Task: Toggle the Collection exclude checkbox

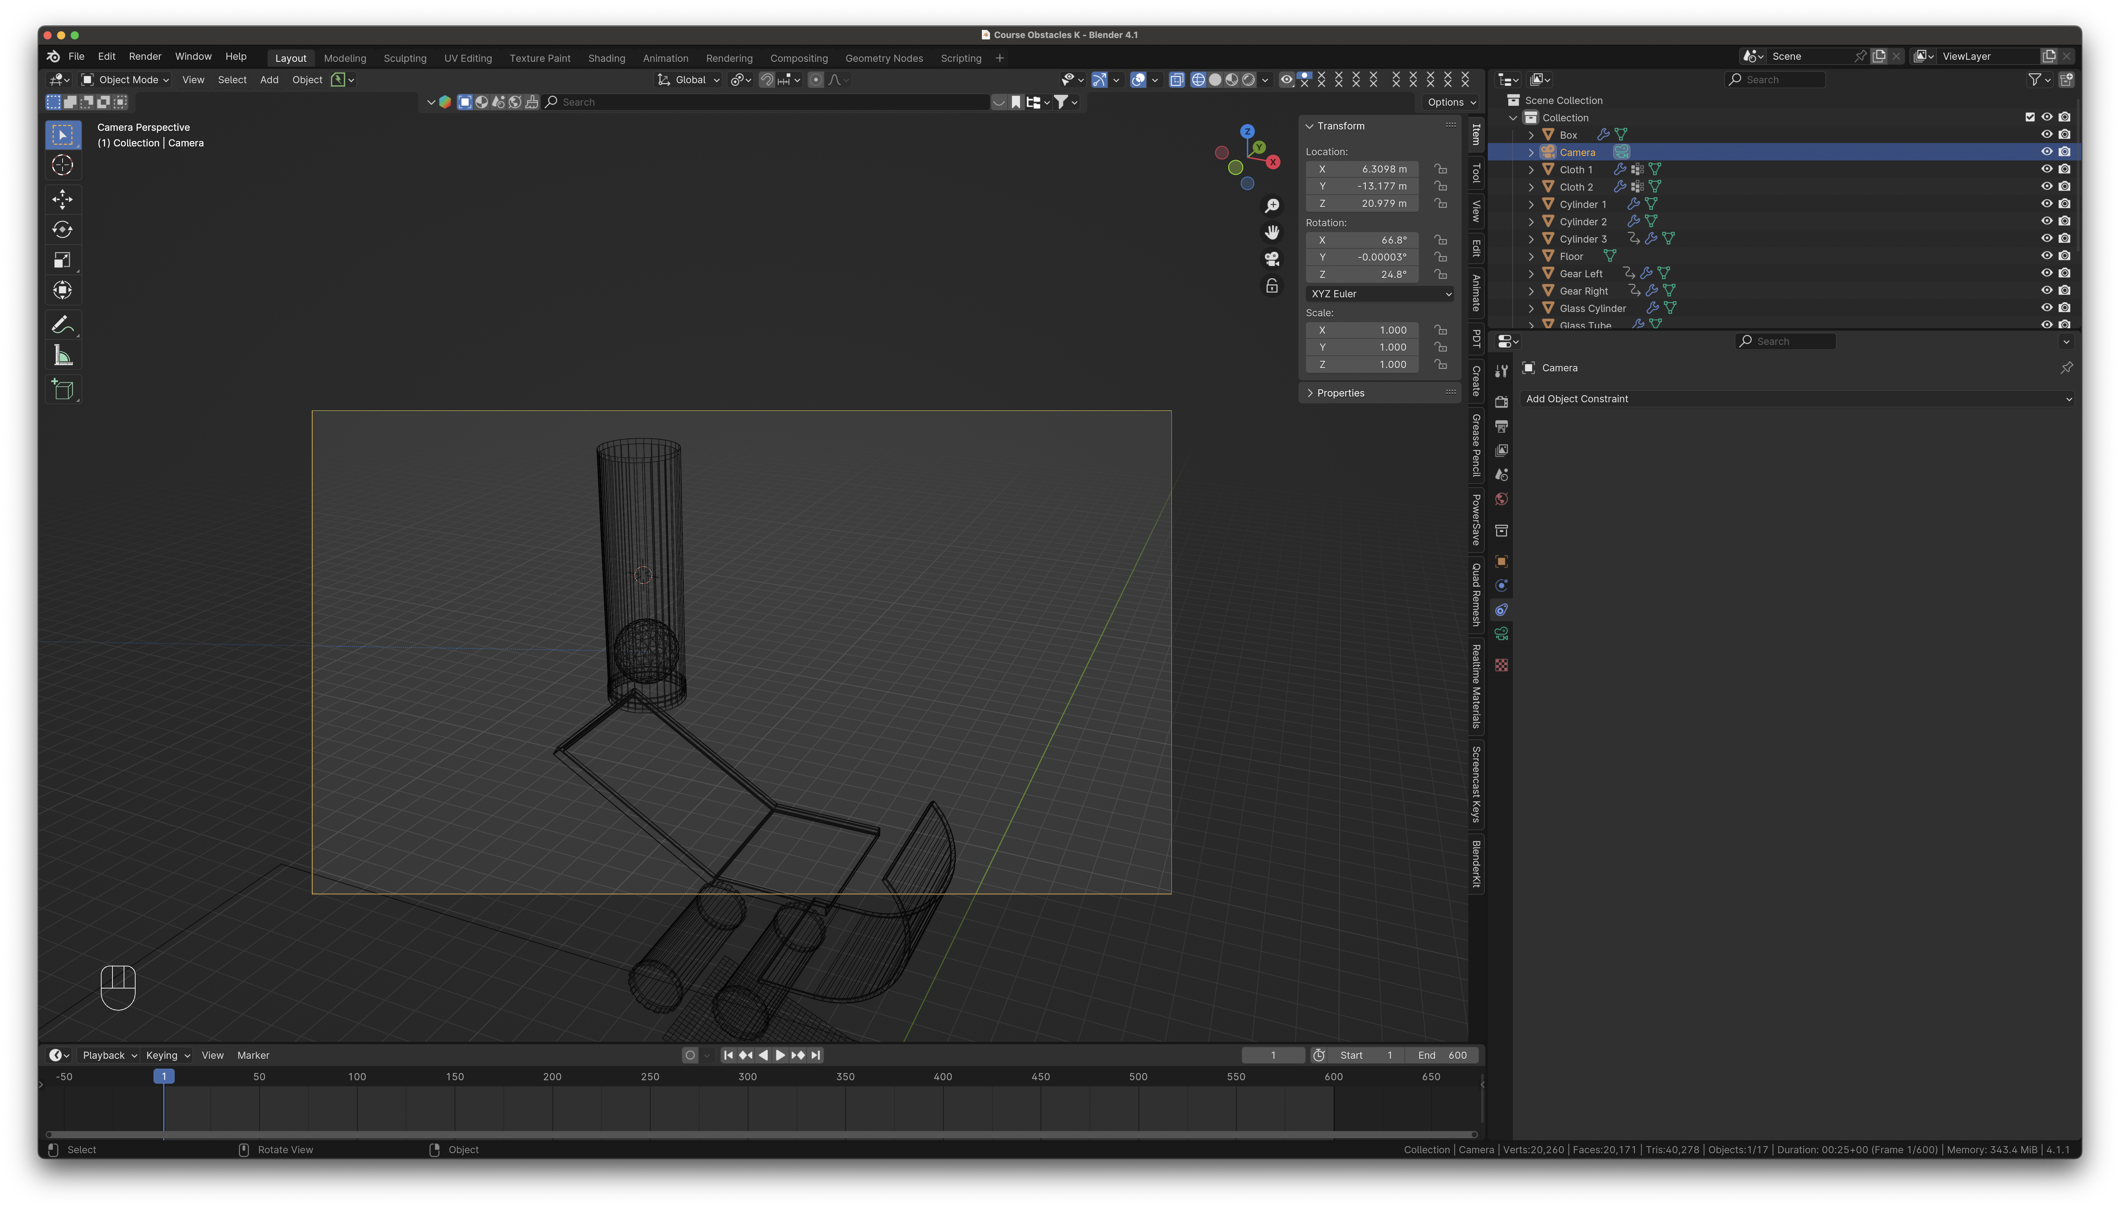Action: [x=2030, y=117]
